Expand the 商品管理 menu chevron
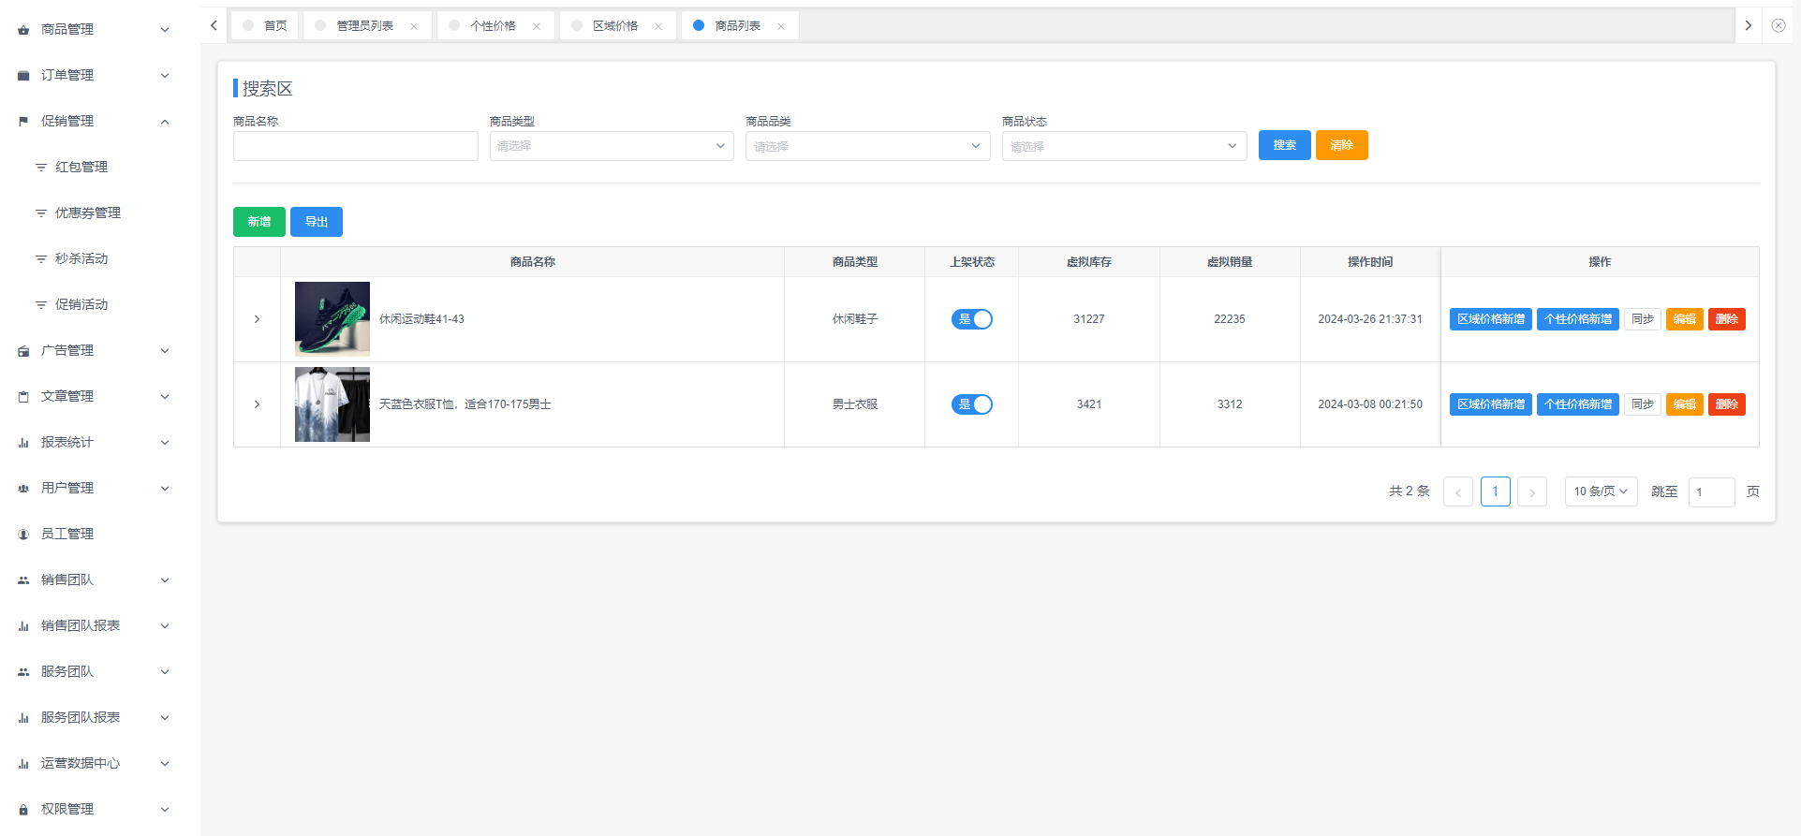The height and width of the screenshot is (836, 1801). coord(165,30)
